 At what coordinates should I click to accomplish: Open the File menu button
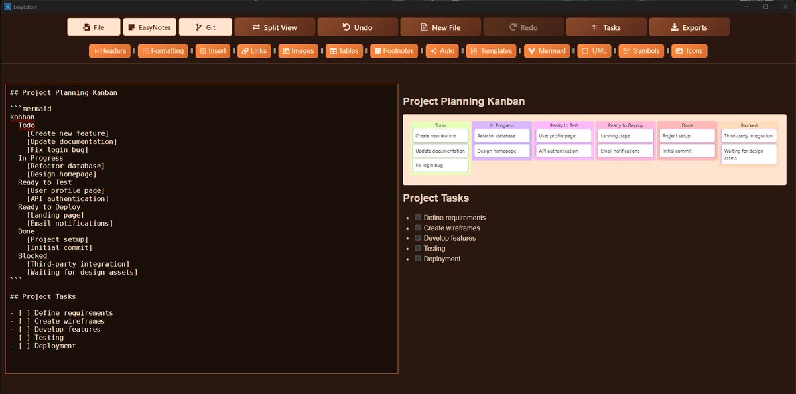(94, 27)
